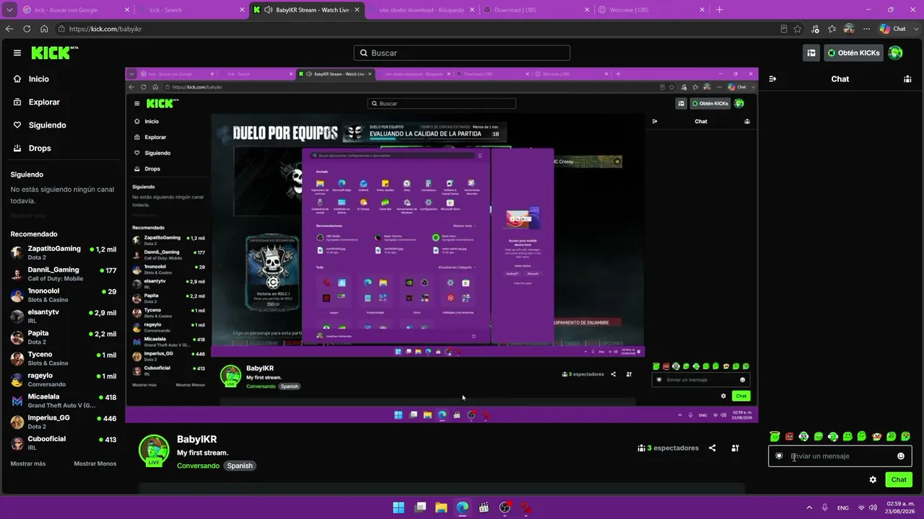Image resolution: width=924 pixels, height=519 pixels.
Task: Open Windows Start menu
Action: tap(398, 507)
